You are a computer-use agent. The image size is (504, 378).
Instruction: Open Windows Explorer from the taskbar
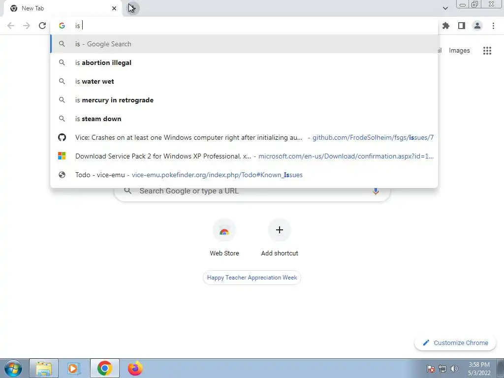coord(44,368)
